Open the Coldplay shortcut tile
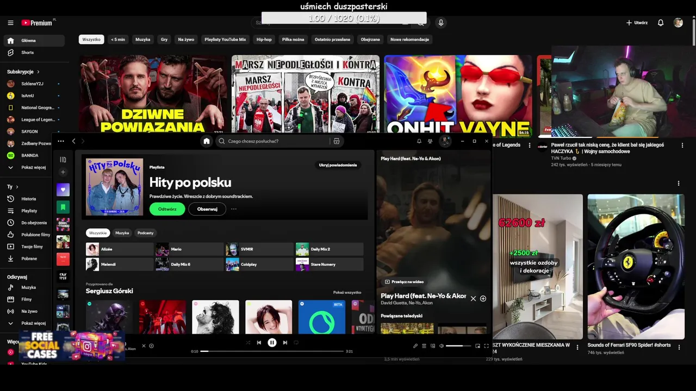696x391 pixels. tap(259, 264)
